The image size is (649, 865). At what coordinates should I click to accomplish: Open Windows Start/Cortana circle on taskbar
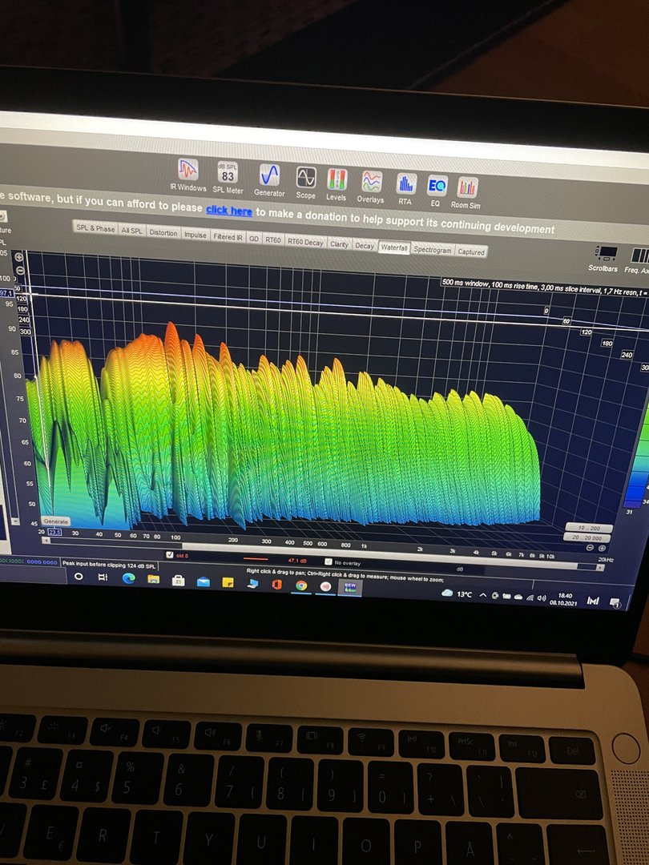click(79, 576)
